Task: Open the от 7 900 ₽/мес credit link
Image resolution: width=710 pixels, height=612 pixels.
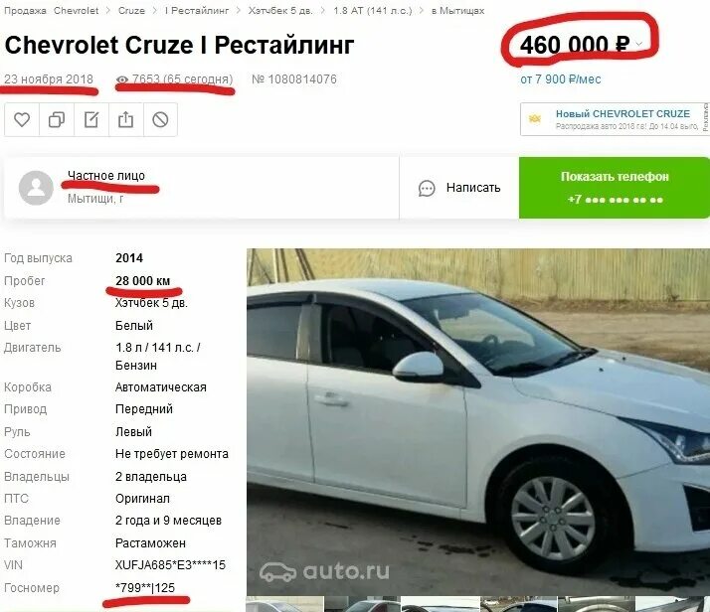Action: [561, 79]
